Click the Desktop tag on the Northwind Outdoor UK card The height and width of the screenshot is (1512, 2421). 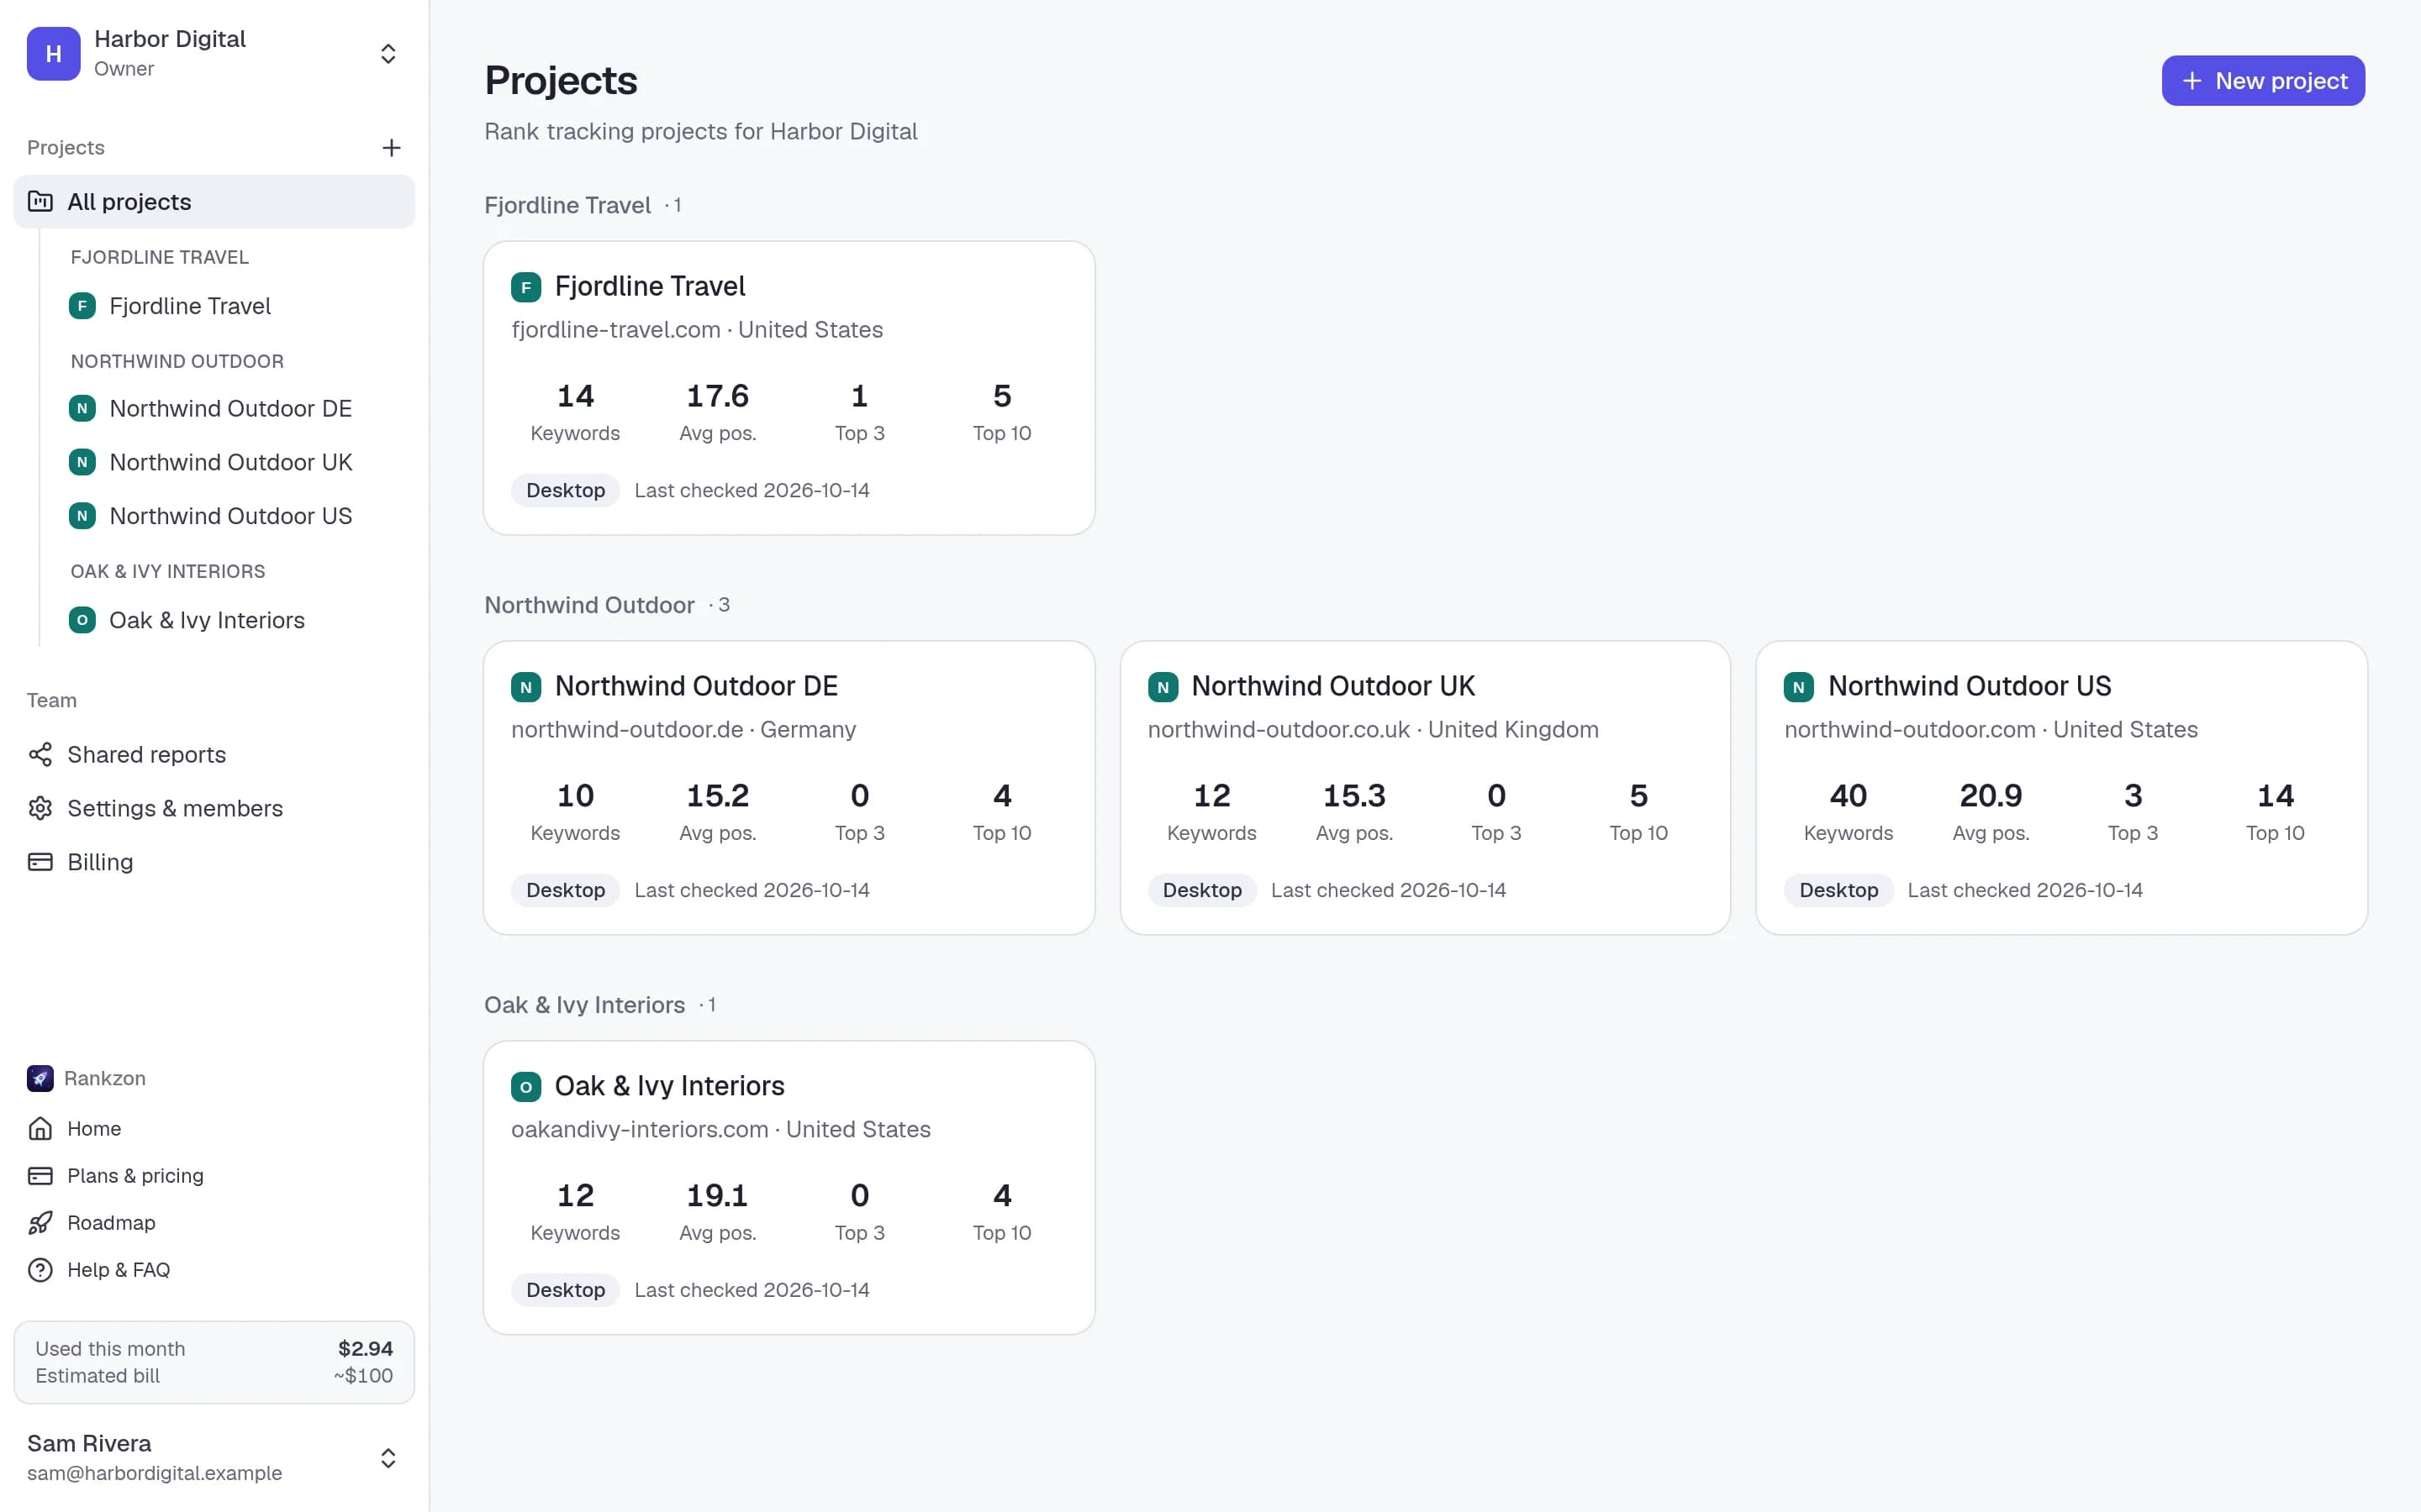coord(1201,890)
